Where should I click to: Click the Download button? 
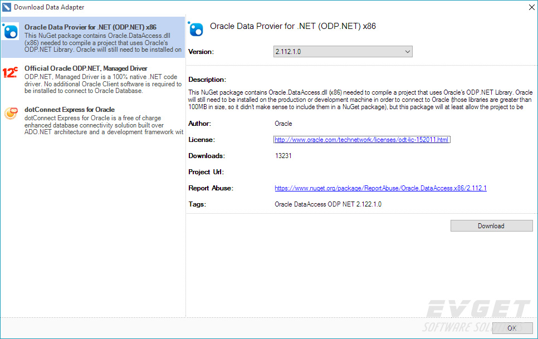[491, 226]
